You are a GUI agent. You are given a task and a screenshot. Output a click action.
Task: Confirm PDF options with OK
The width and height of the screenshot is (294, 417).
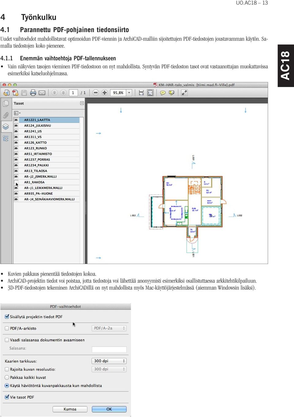click(x=109, y=409)
